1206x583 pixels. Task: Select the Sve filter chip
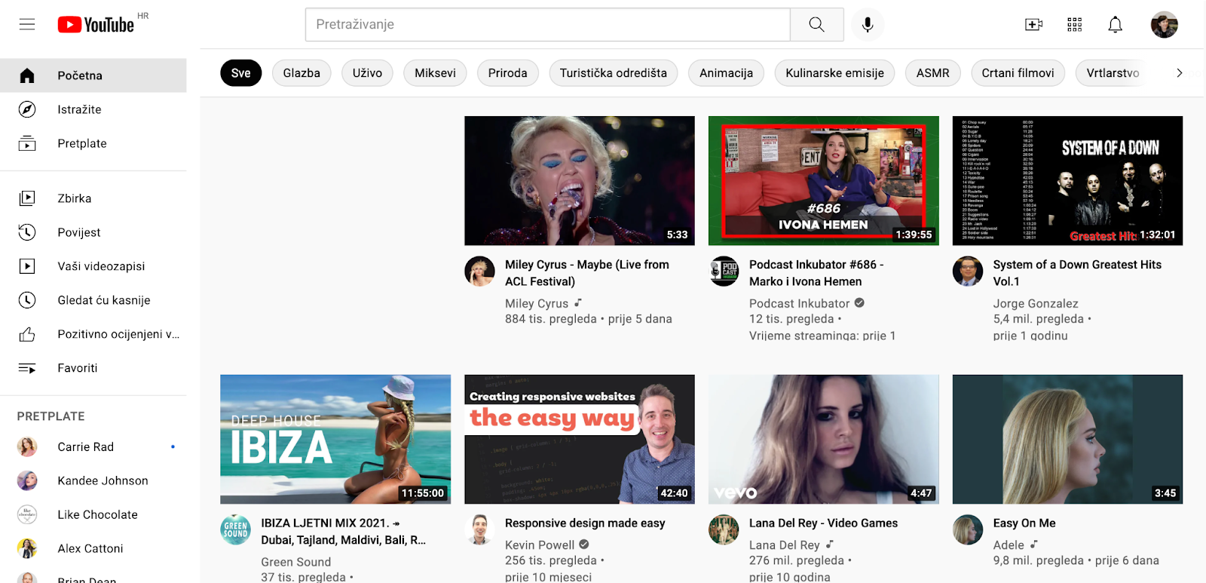click(x=240, y=73)
